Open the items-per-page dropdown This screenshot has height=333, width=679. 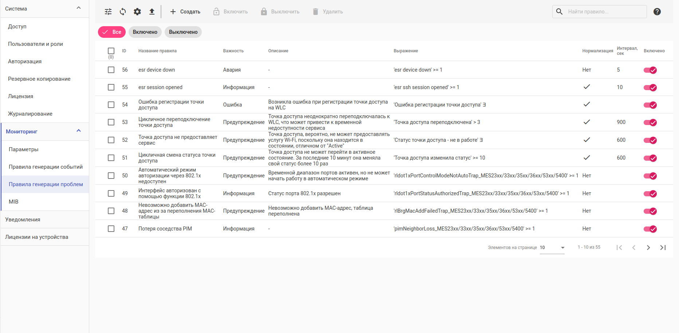[x=552, y=248]
